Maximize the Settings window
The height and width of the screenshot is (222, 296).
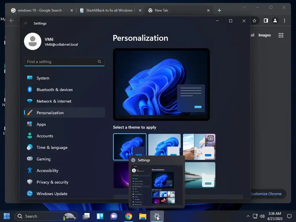[x=230, y=21]
